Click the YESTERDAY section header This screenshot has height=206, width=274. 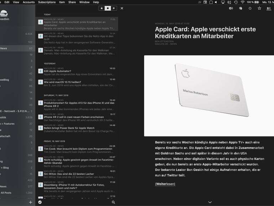49,63
